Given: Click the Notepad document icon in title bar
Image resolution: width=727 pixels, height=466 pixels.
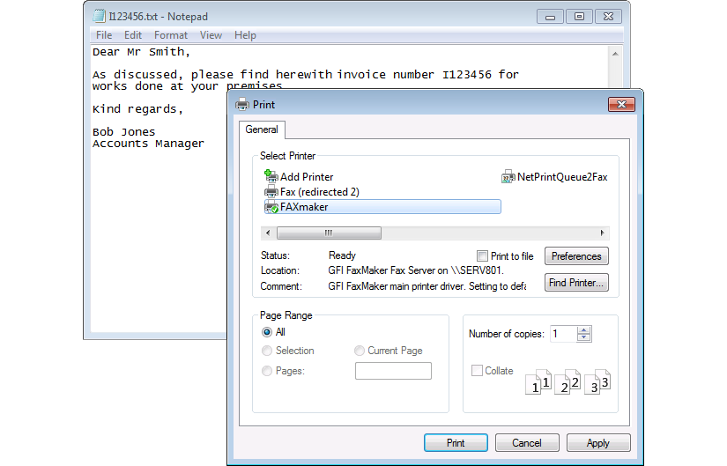Looking at the screenshot, I should (x=100, y=16).
